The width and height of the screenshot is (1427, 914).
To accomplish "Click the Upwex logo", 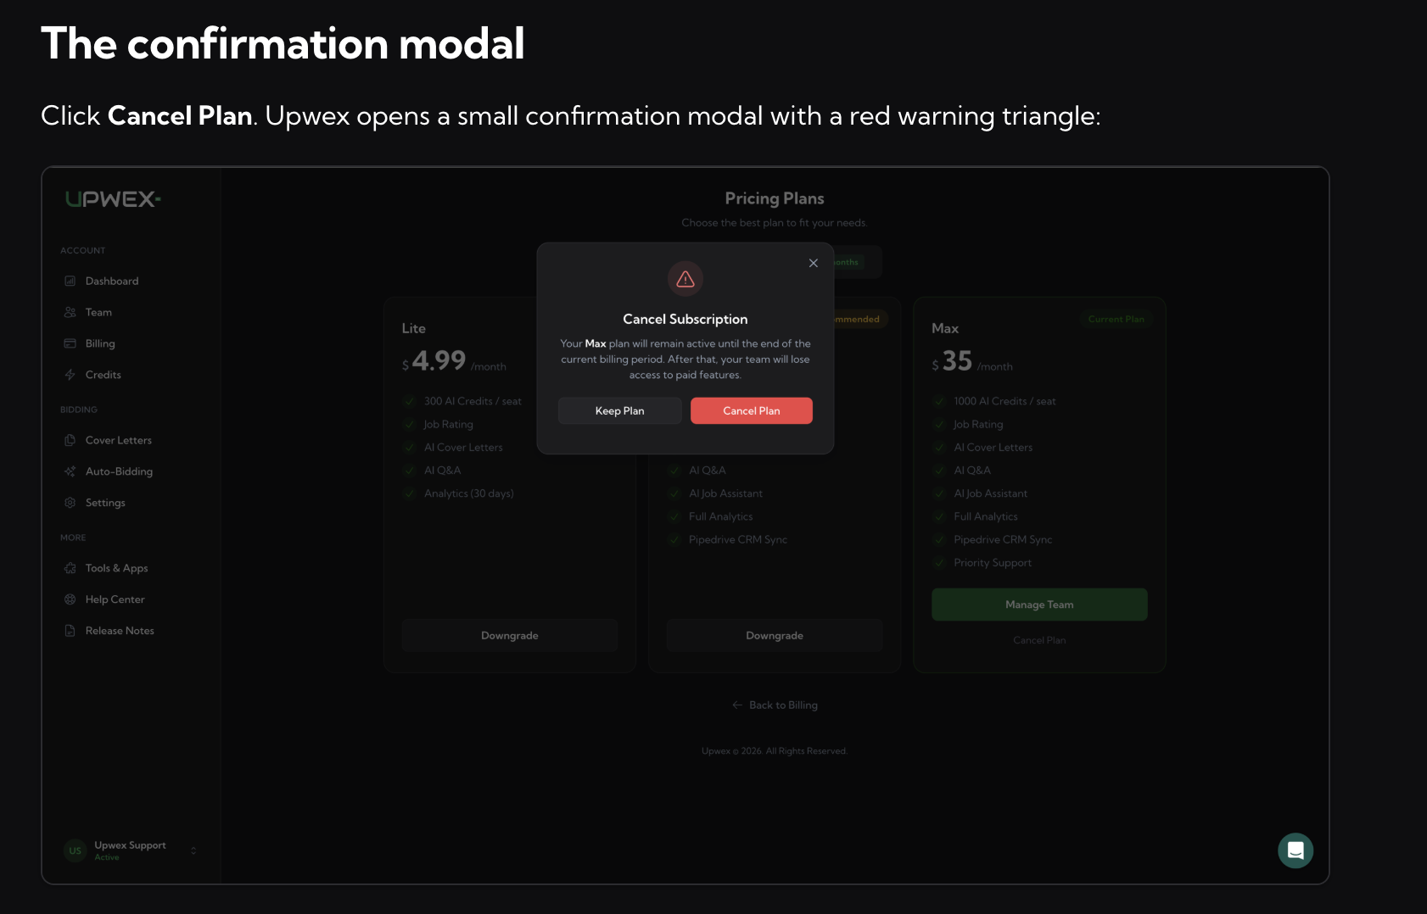I will point(113,199).
